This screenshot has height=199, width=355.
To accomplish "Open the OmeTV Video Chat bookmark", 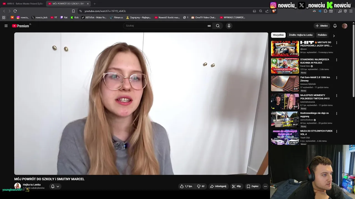I will point(204,17).
